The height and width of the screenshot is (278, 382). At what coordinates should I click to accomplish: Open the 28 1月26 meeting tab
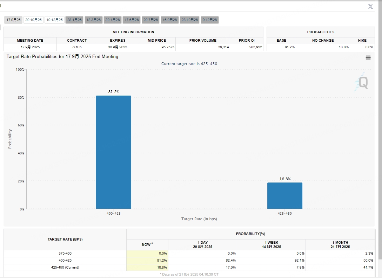click(74, 20)
